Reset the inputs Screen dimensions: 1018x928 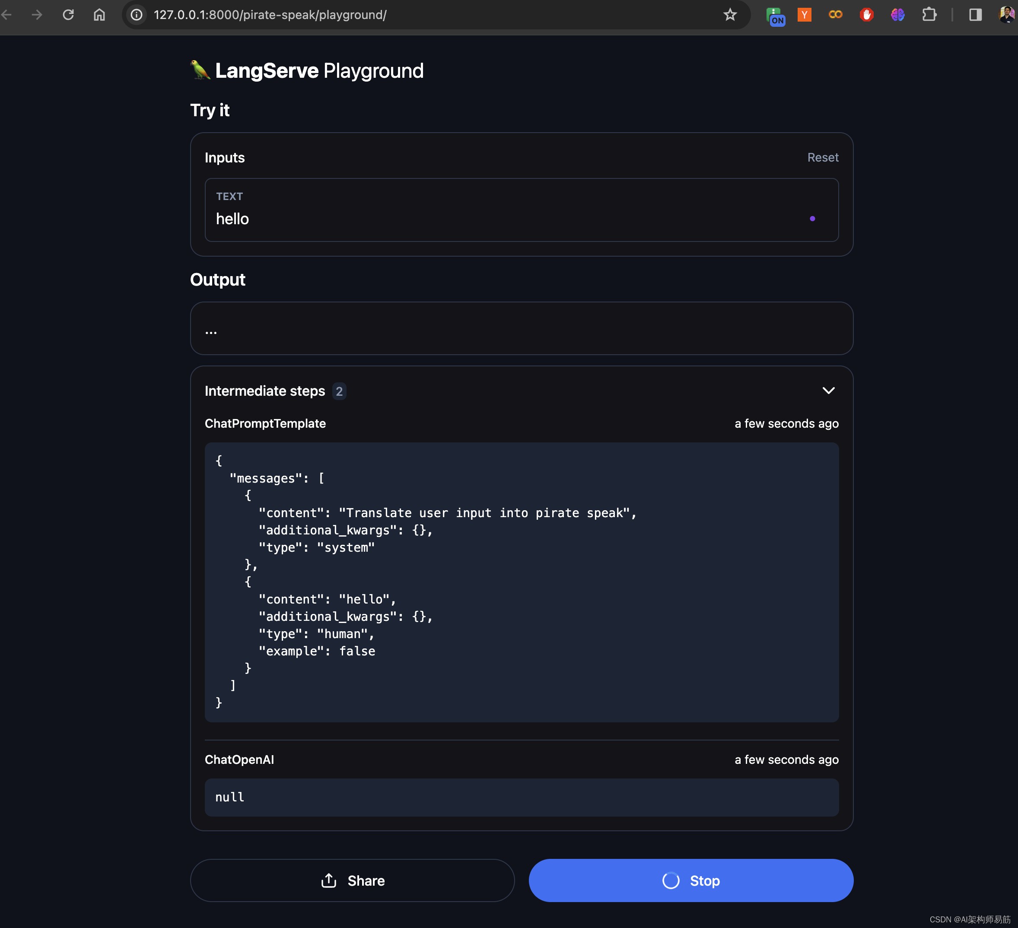(x=823, y=158)
